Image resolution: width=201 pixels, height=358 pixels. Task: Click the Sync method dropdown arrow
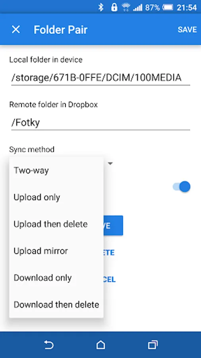pos(110,163)
